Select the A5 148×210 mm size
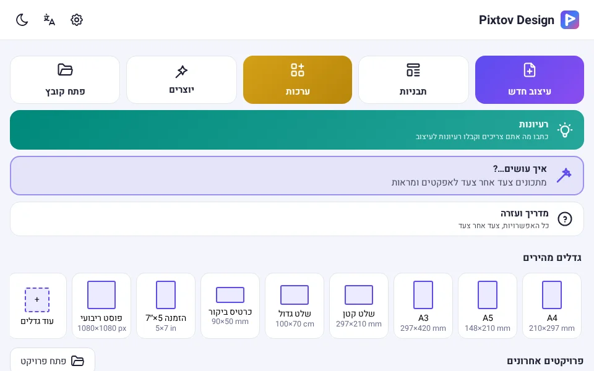This screenshot has height=371, width=594. [487, 306]
